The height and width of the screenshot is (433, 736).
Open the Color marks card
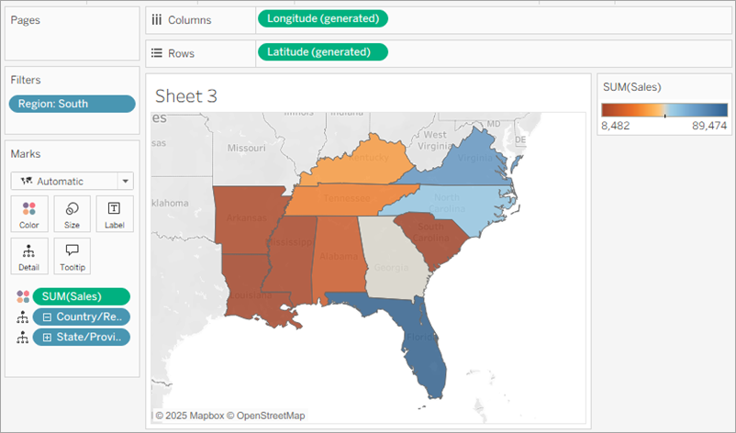point(29,214)
